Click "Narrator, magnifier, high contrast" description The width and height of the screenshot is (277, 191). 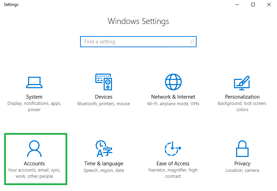tap(173, 173)
